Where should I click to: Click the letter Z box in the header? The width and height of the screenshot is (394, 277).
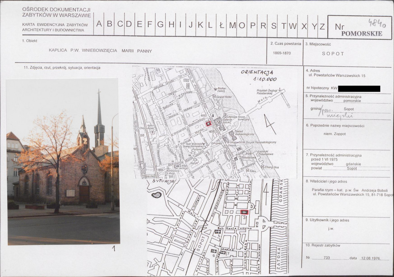click(x=322, y=26)
